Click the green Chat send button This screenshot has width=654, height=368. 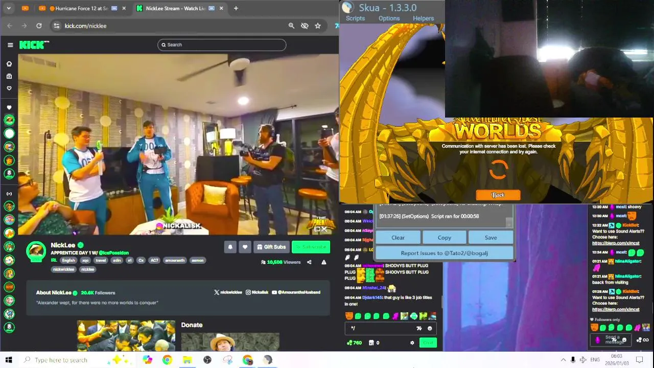428,343
